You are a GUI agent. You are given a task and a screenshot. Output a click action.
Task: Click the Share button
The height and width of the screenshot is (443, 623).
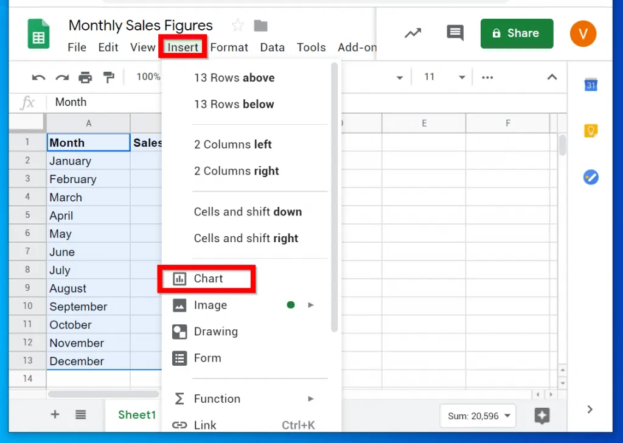(517, 33)
